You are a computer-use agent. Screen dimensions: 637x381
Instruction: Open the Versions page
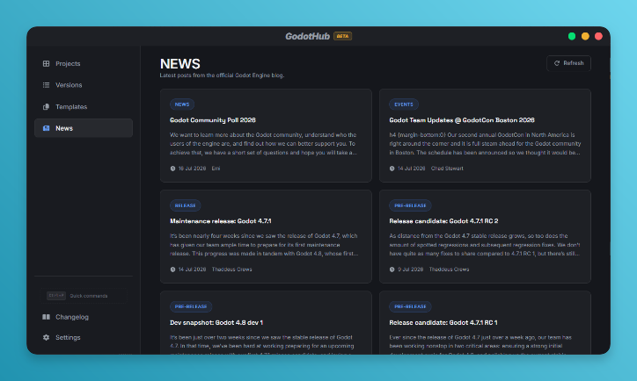pyautogui.click(x=84, y=85)
